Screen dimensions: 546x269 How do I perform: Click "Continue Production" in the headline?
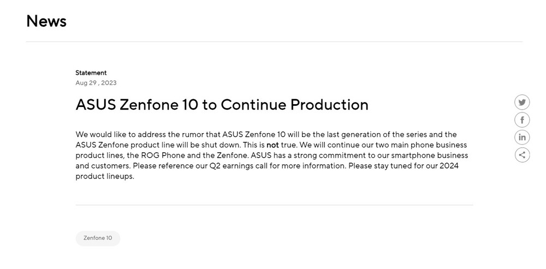294,105
